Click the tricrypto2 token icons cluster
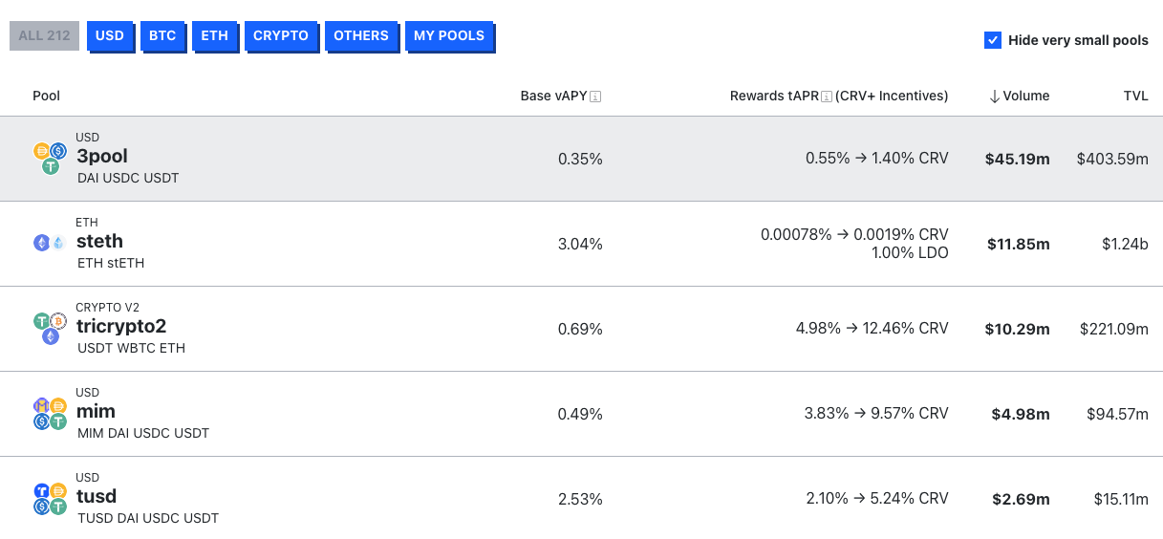The image size is (1163, 539). (50, 328)
